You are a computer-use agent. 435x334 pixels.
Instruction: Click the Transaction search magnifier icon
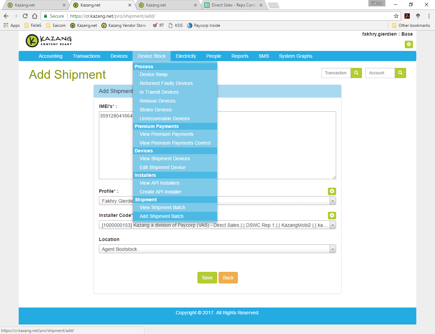point(356,73)
